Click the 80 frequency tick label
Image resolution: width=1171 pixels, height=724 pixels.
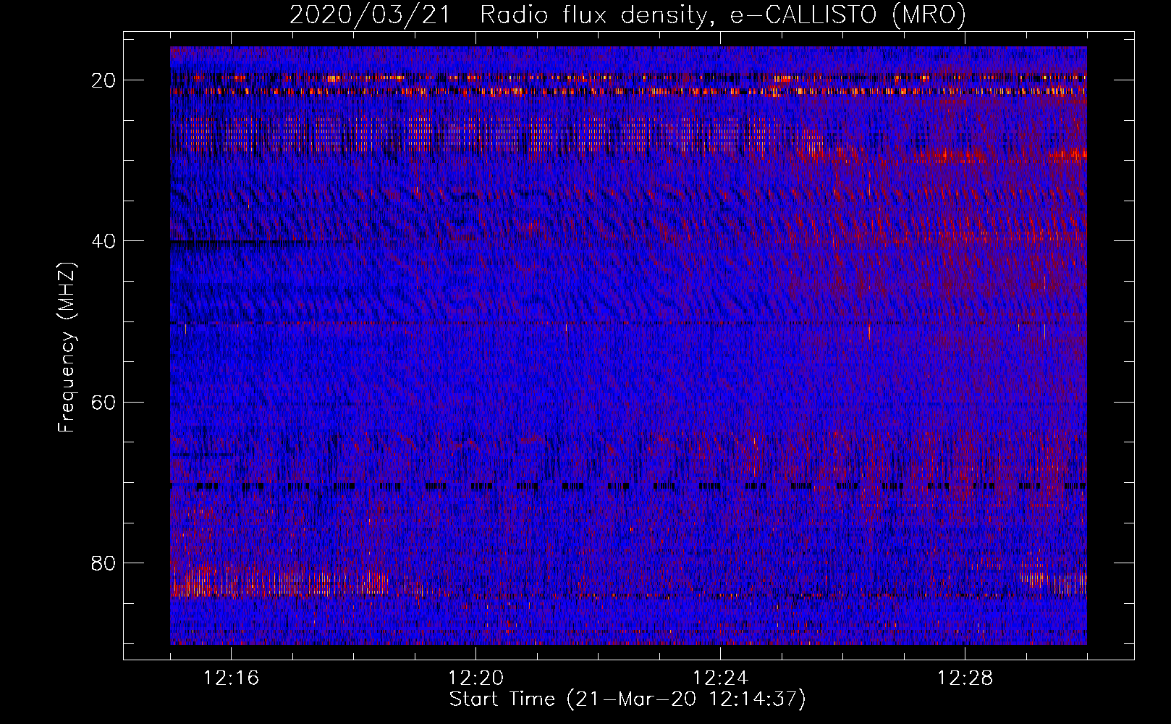click(104, 563)
